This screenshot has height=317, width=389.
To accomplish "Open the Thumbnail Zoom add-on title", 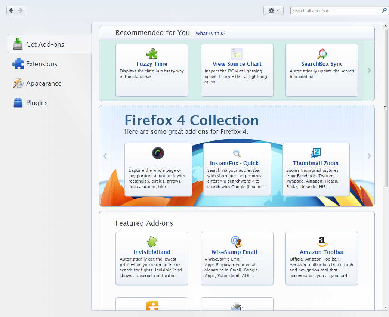I will tap(316, 163).
